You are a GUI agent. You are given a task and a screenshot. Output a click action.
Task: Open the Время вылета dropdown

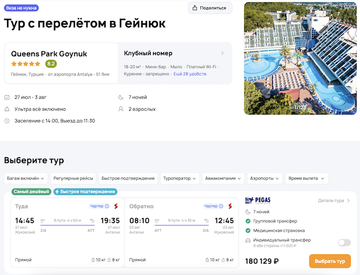(x=306, y=178)
